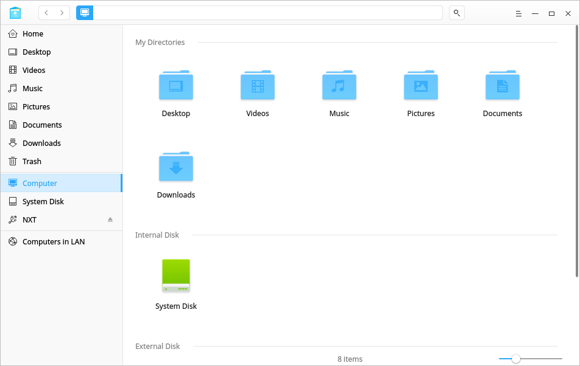Adjust the icon size zoom slider
This screenshot has width=580, height=366.
click(531, 359)
